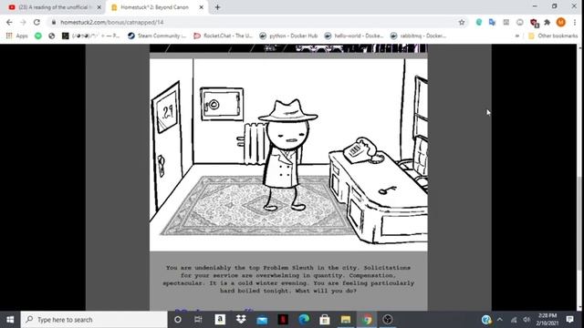
Task: Launch Microsoft Edge from the taskbar
Action: 304,320
